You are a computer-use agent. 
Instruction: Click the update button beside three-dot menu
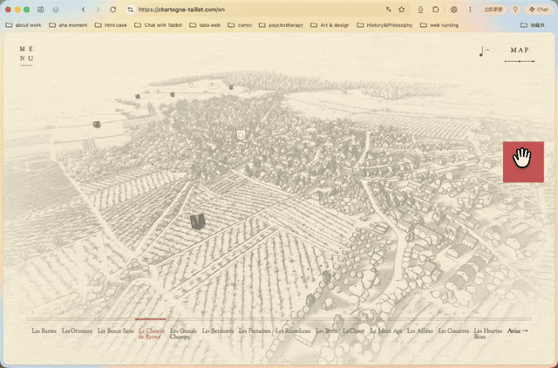pos(493,10)
